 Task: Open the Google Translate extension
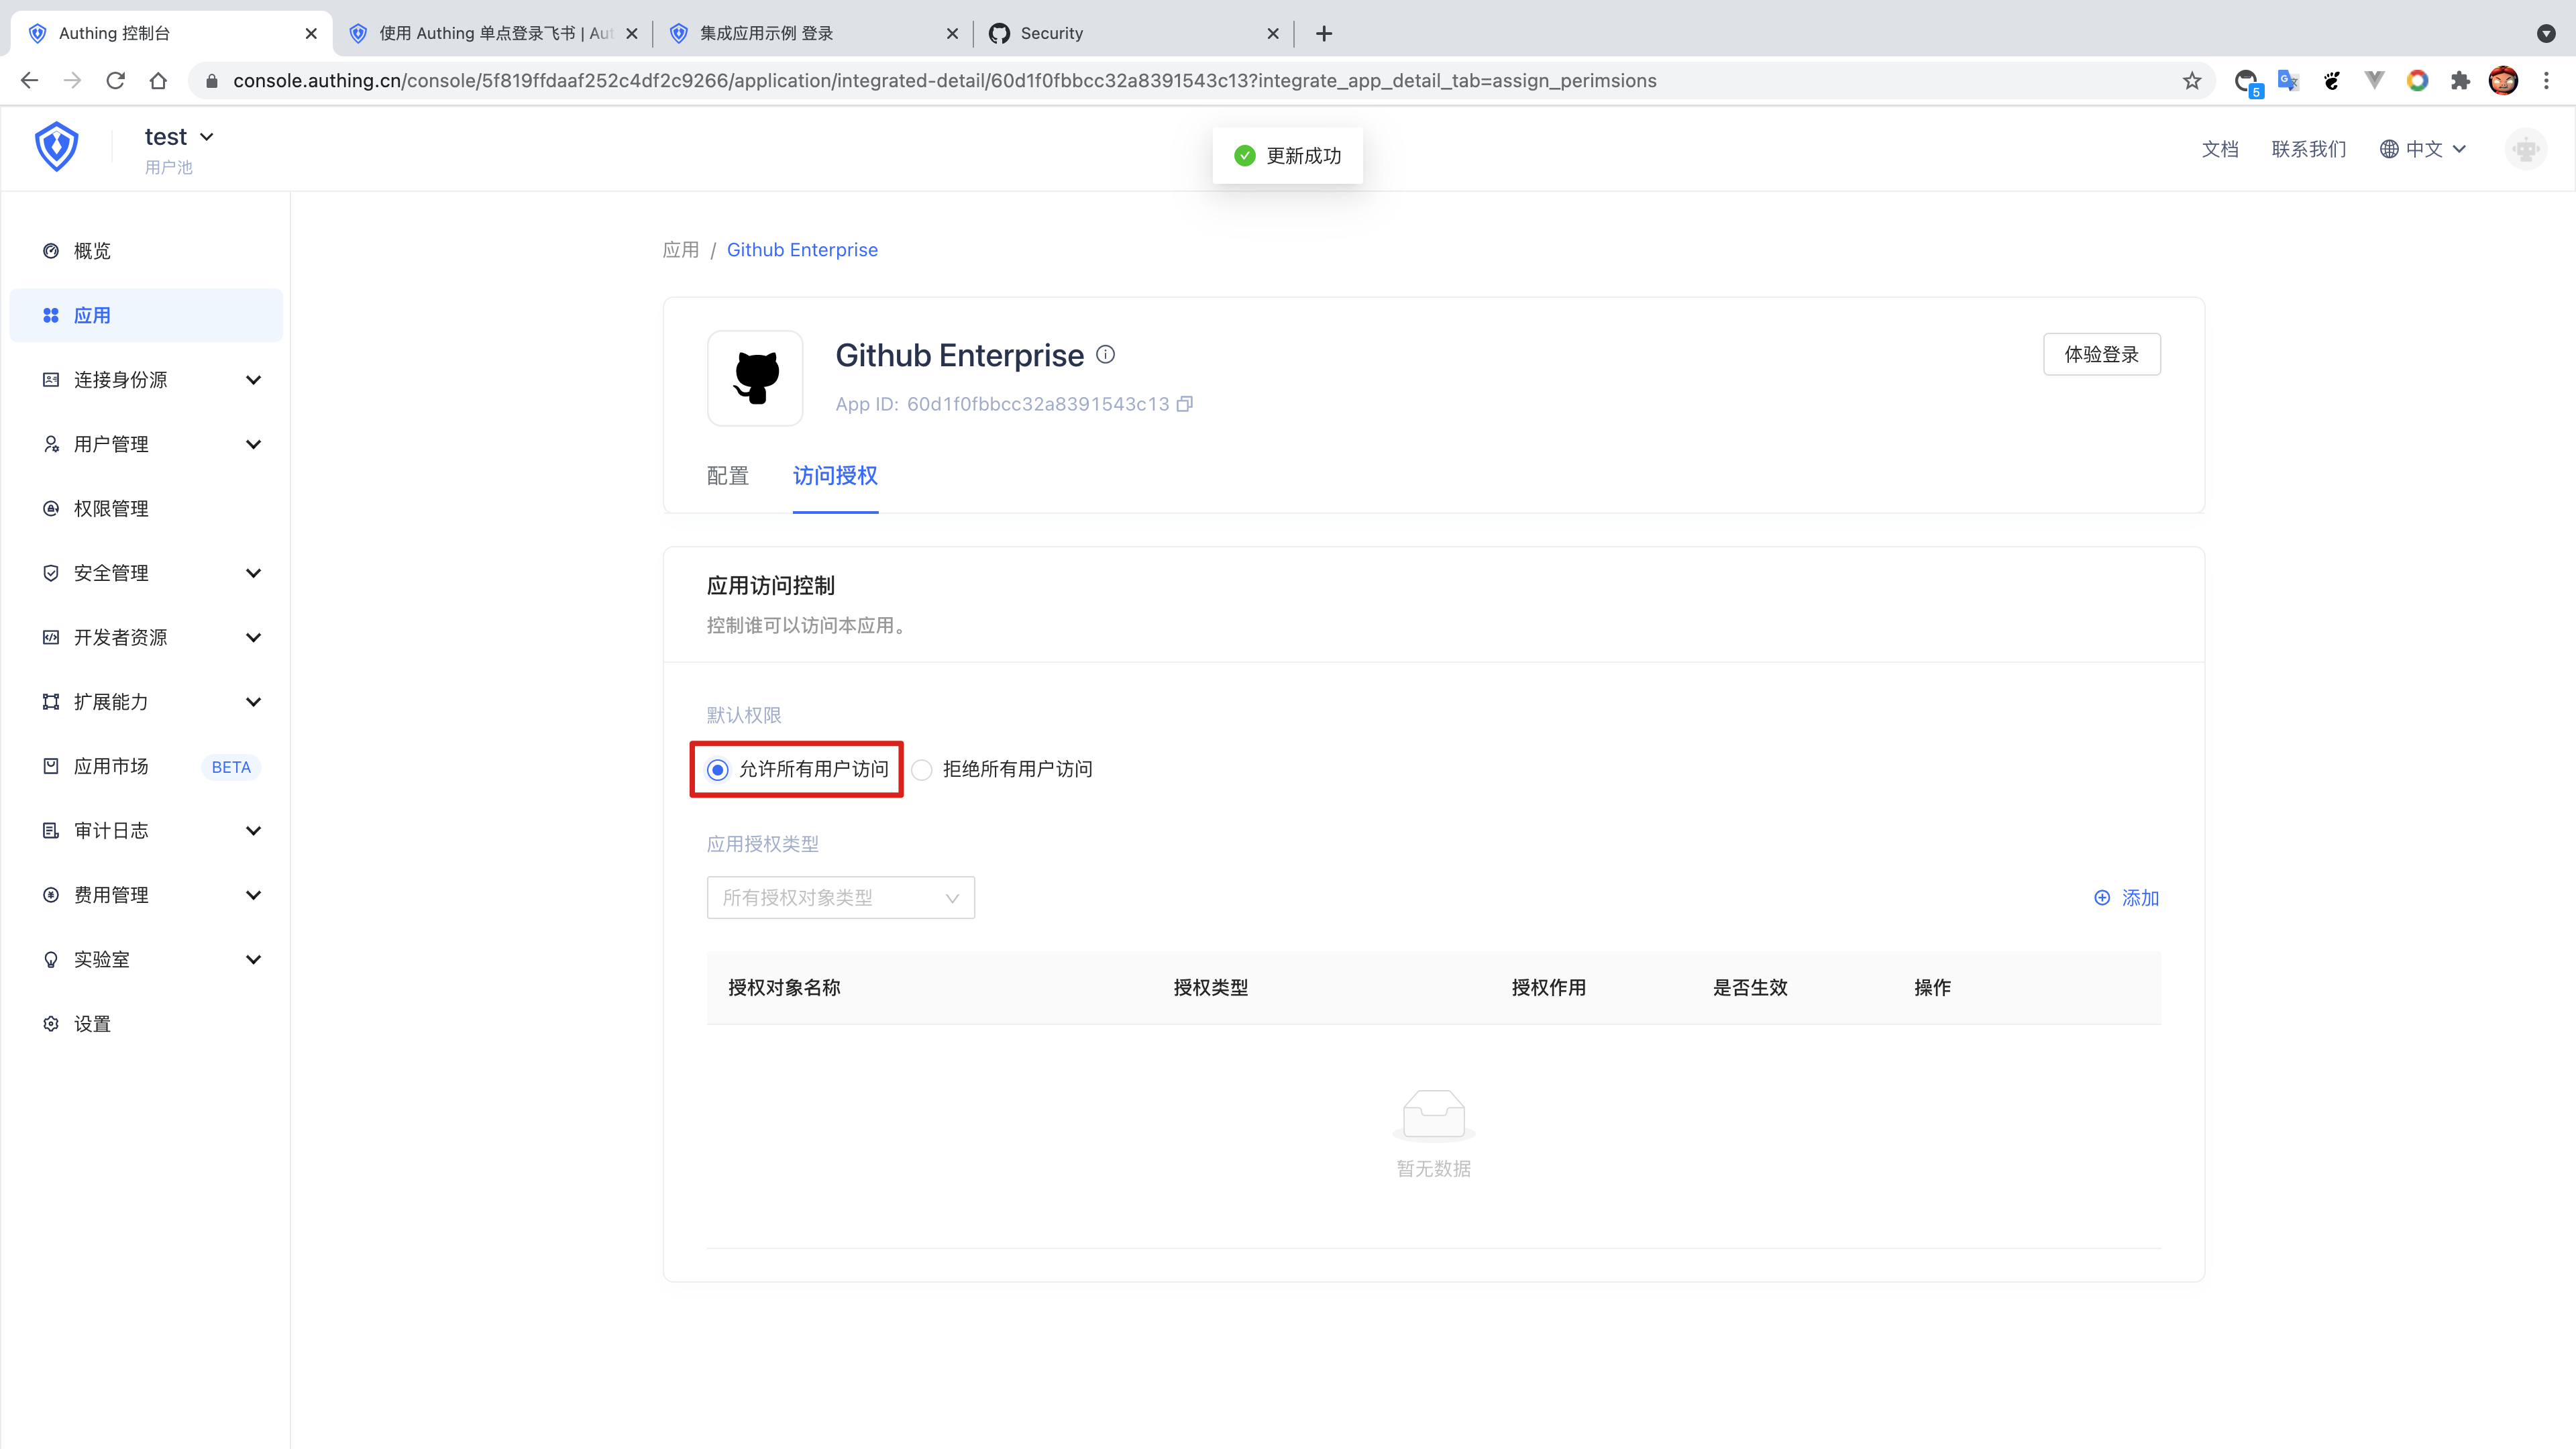(2288, 81)
